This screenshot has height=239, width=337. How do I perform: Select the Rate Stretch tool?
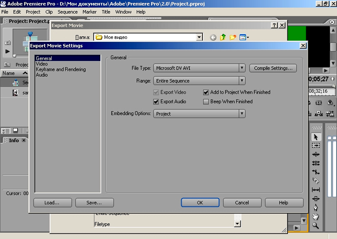(316, 172)
